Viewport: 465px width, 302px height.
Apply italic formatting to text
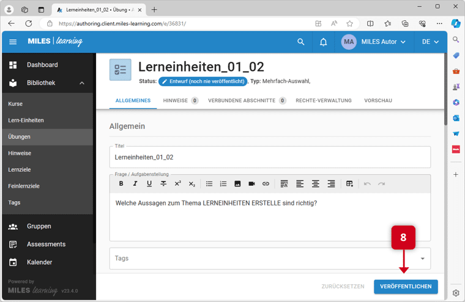pyautogui.click(x=135, y=183)
